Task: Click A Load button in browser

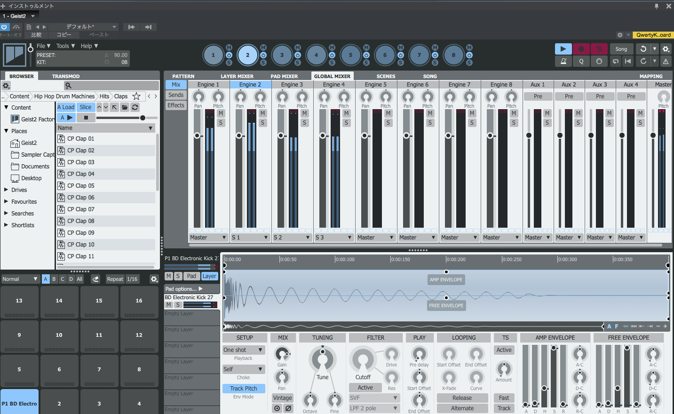Action: (66, 107)
